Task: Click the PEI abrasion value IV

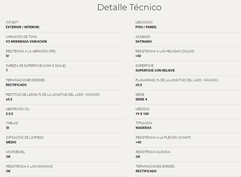Action: [7, 56]
